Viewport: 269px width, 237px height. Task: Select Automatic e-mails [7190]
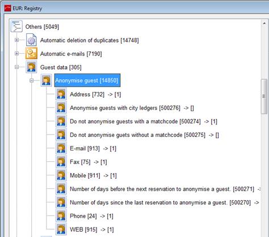(x=71, y=54)
